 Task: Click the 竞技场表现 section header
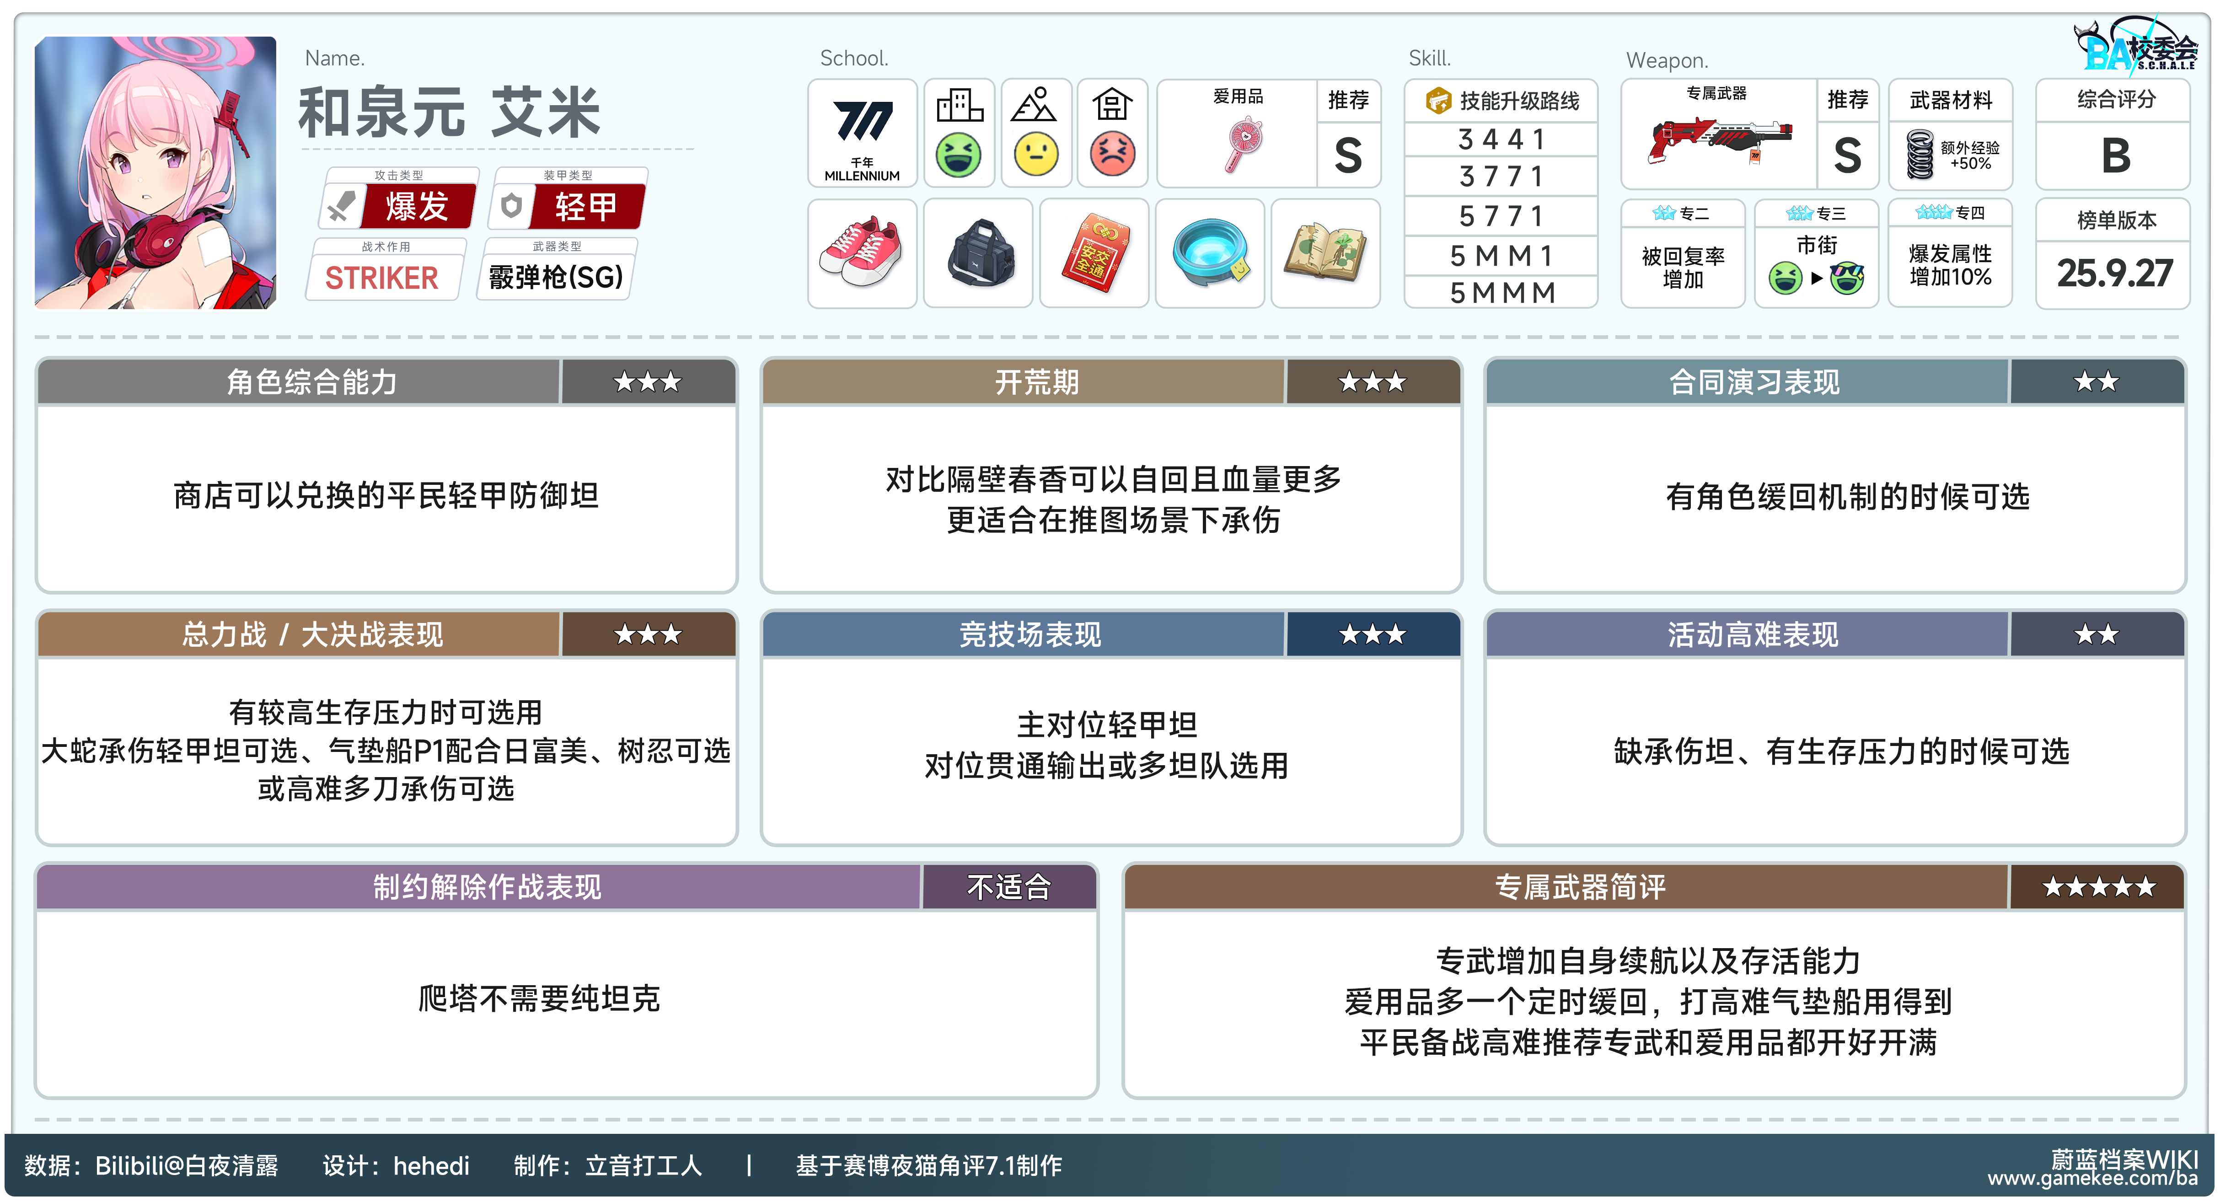1029,635
